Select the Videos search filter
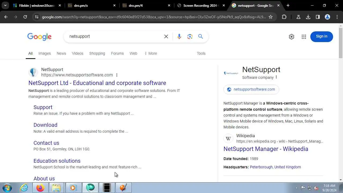343x193 pixels. 77,53
